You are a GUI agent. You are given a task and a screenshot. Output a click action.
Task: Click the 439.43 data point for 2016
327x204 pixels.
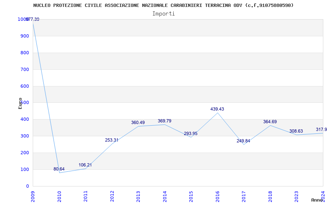(x=217, y=113)
